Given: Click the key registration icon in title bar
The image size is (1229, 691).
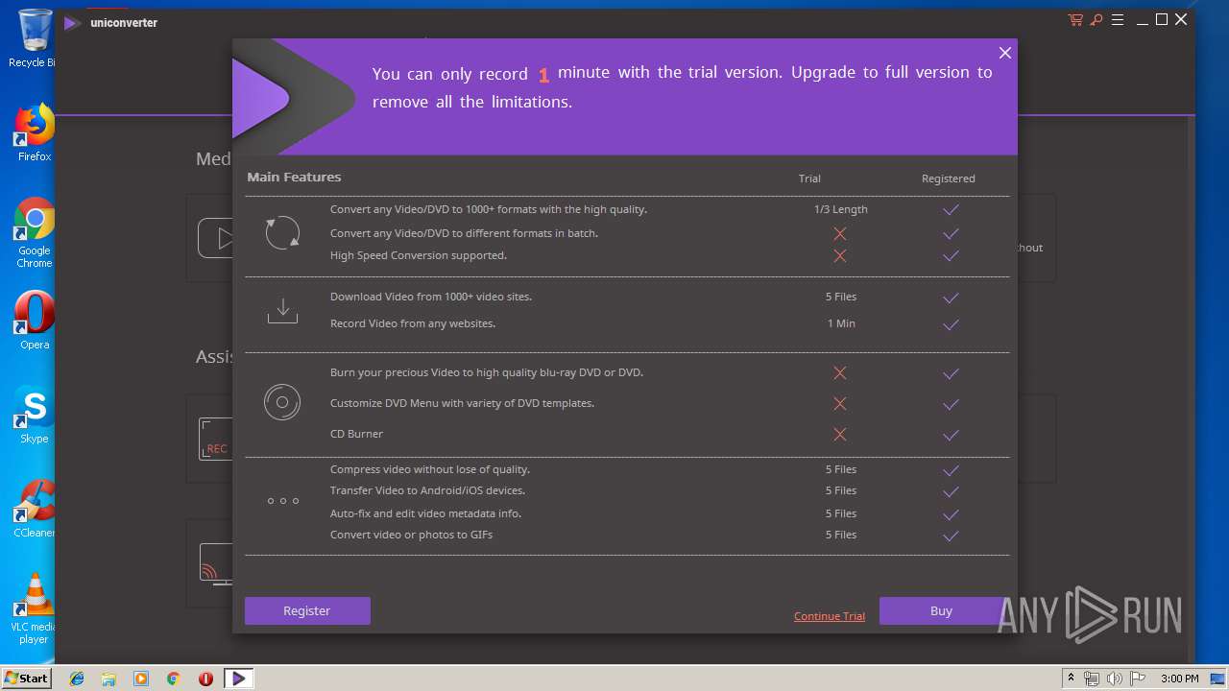Looking at the screenshot, I should 1096,20.
